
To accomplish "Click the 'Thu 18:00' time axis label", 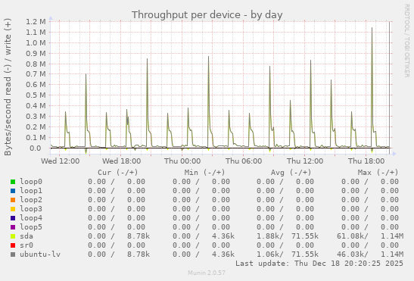I will pyautogui.click(x=366, y=161).
